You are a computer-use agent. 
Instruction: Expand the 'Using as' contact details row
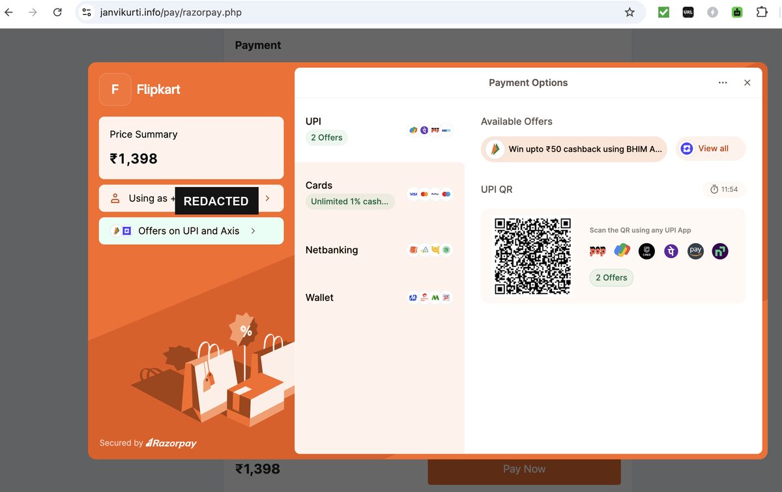[191, 198]
